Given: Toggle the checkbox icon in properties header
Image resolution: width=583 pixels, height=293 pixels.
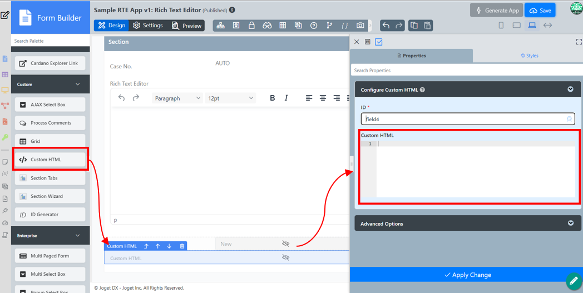Looking at the screenshot, I should coord(379,42).
